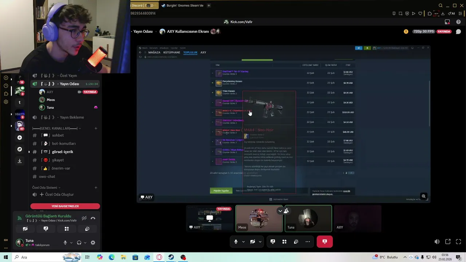Image resolution: width=466 pixels, height=262 pixels.
Task: Pop out the stream window
Action: pos(448,242)
